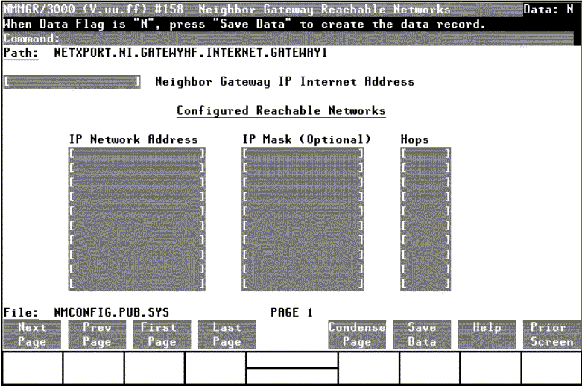Click the IP Network Address column header
582x386 pixels.
[133, 139]
